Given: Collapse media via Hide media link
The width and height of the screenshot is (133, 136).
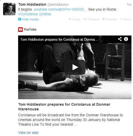Looking at the screenshot, I should (30, 19).
